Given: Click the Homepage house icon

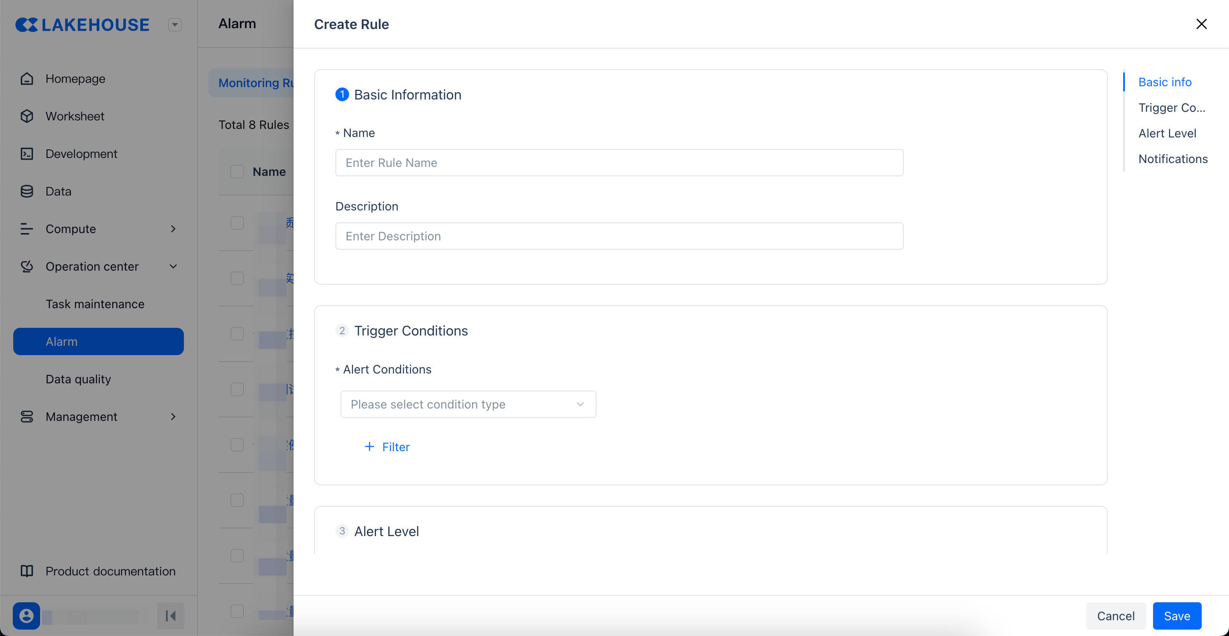Looking at the screenshot, I should pyautogui.click(x=27, y=79).
